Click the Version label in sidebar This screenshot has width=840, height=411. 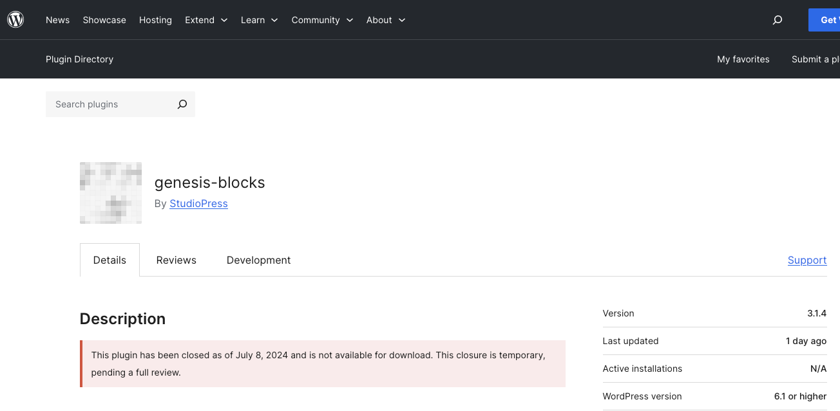[618, 313]
